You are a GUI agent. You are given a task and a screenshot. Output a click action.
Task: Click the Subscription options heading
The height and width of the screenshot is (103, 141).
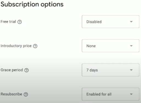(32, 4)
